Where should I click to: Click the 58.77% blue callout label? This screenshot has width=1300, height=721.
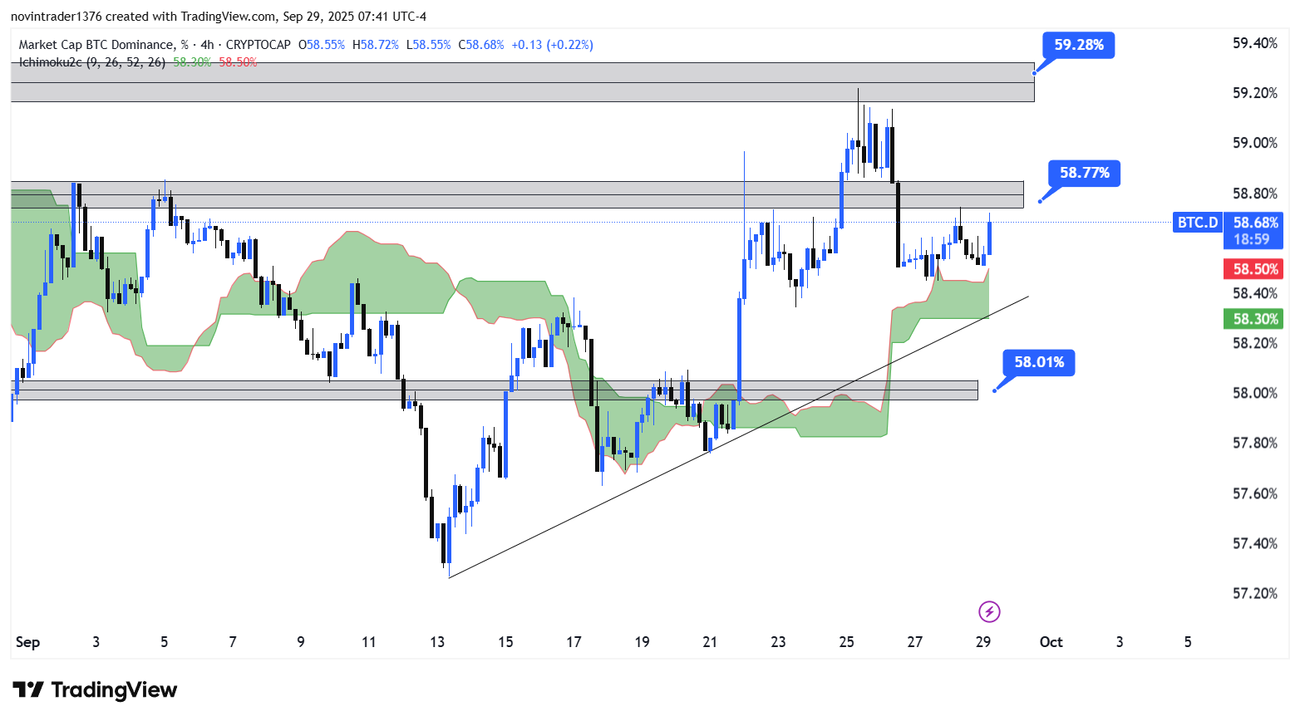(x=1084, y=173)
